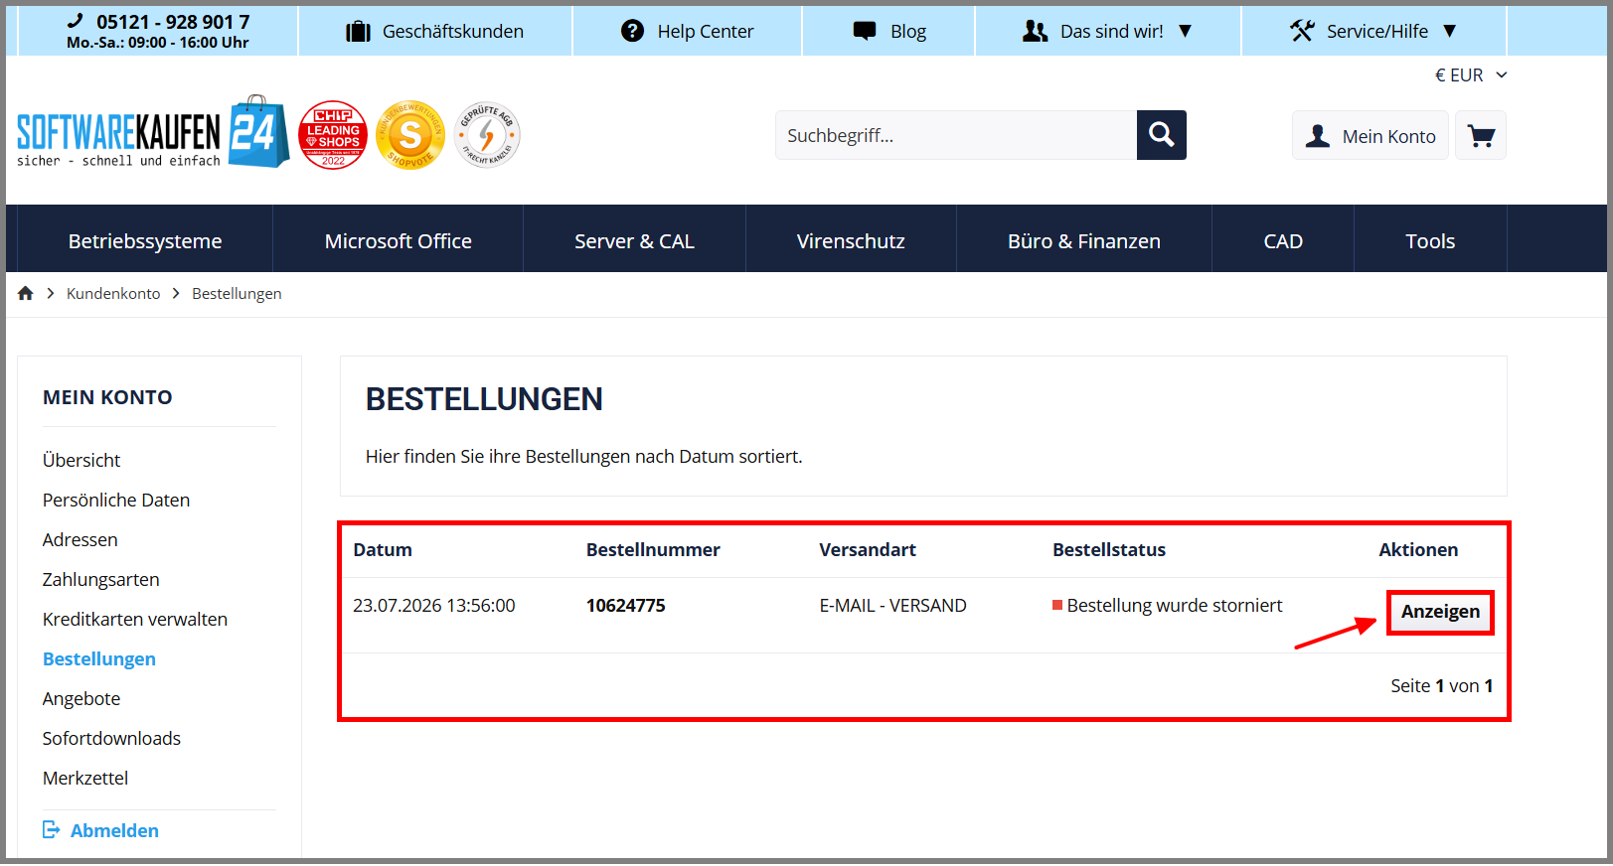The image size is (1613, 866).
Task: Open Übersicht in the account sidebar
Action: 81,460
